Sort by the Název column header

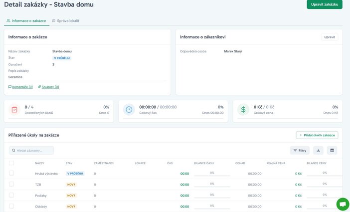pyautogui.click(x=39, y=163)
